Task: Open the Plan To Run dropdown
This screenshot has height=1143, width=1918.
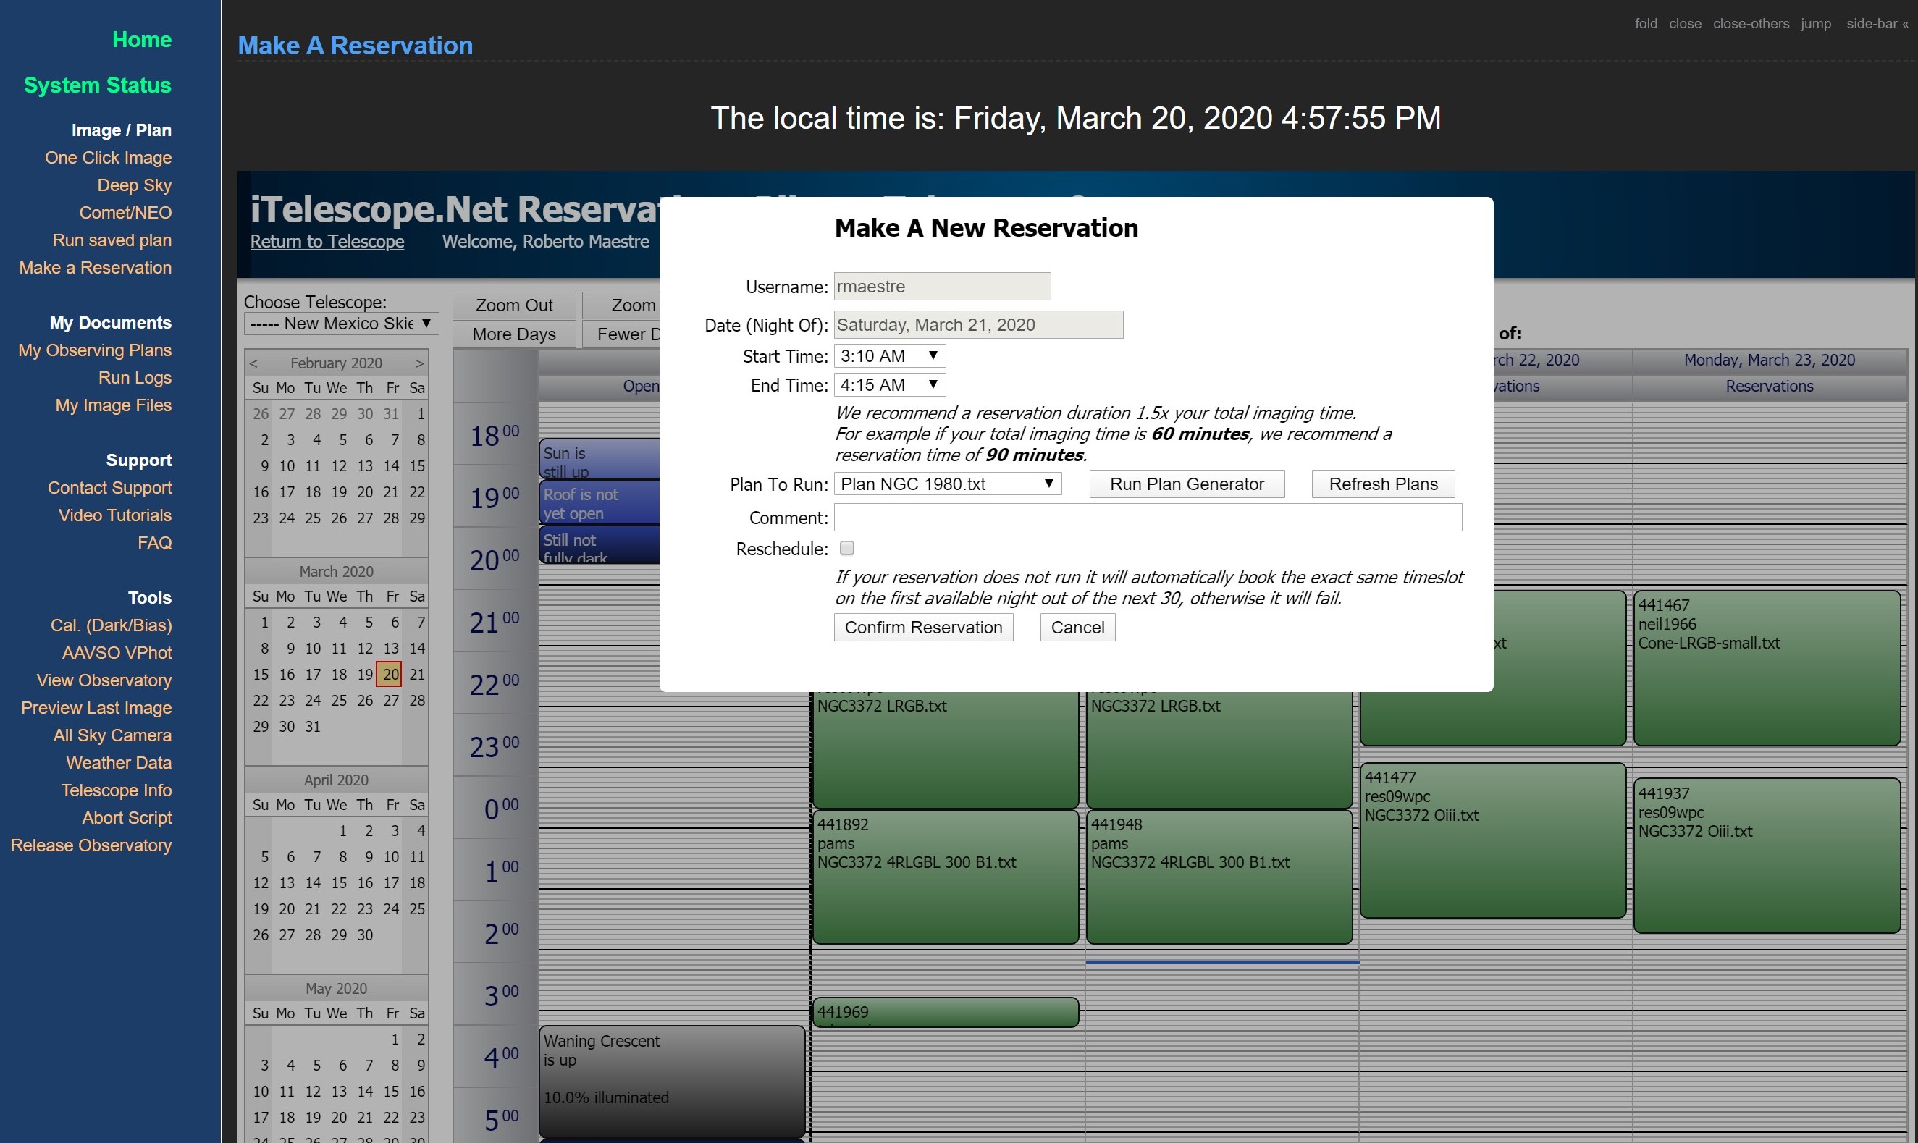Action: [x=948, y=484]
